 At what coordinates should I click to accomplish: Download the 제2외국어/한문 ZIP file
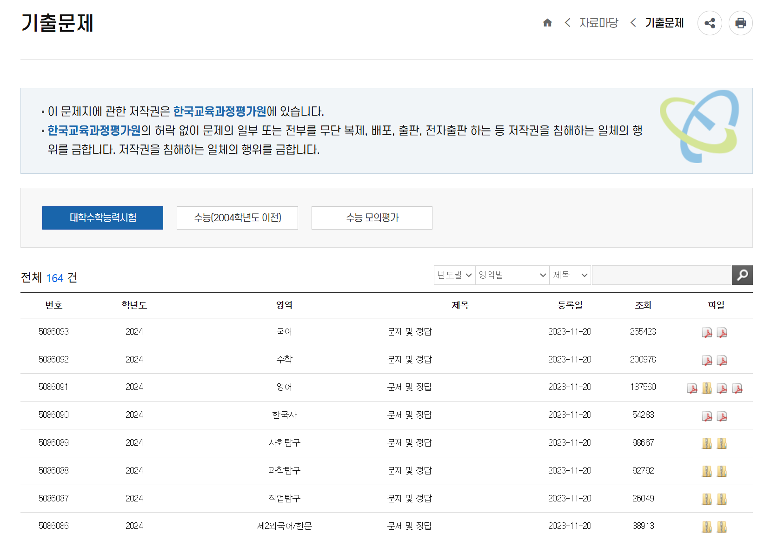[707, 527]
